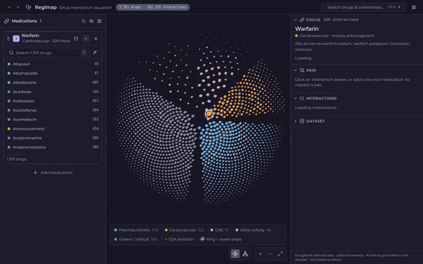Click the central Warfarin node in graph

click(x=209, y=114)
